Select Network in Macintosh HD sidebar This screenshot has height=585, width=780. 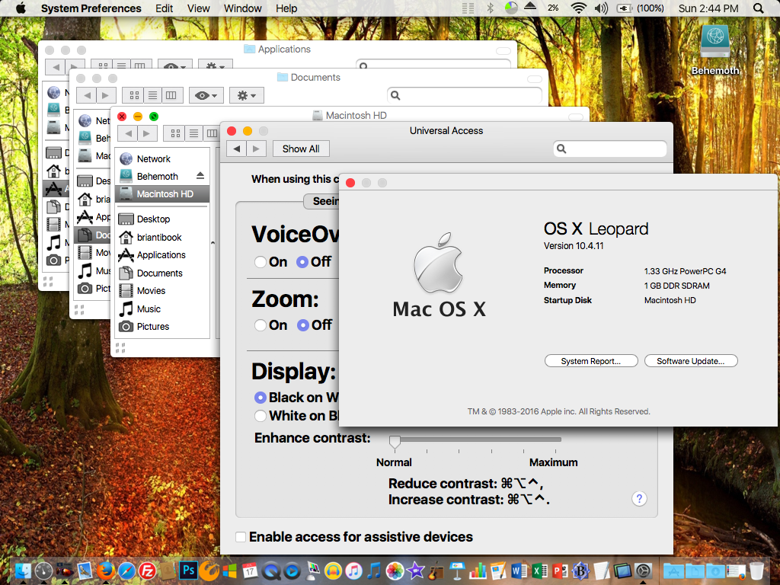162,158
